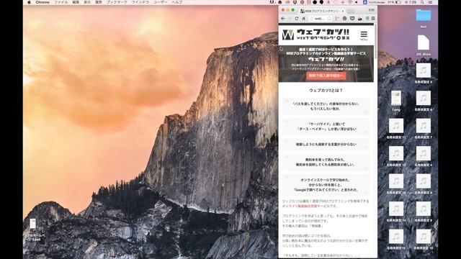Go back in Chrome

pyautogui.click(x=283, y=19)
